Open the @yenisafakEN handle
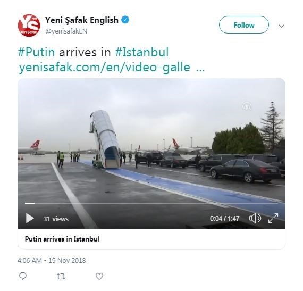The height and width of the screenshot is (291, 303). tap(66, 31)
